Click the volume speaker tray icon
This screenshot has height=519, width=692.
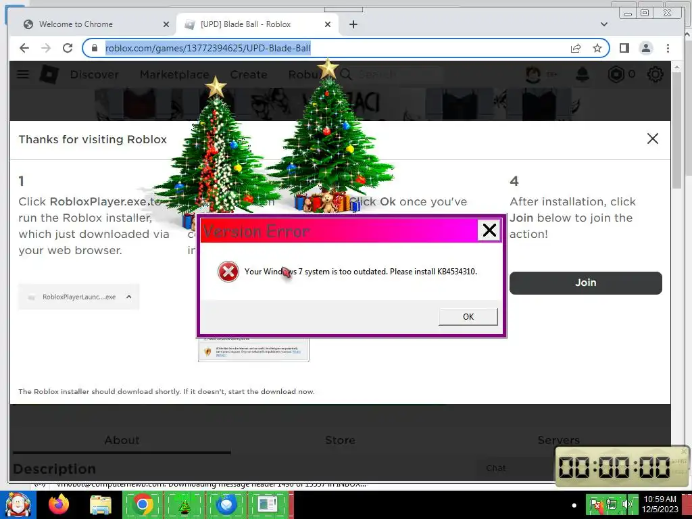[627, 504]
